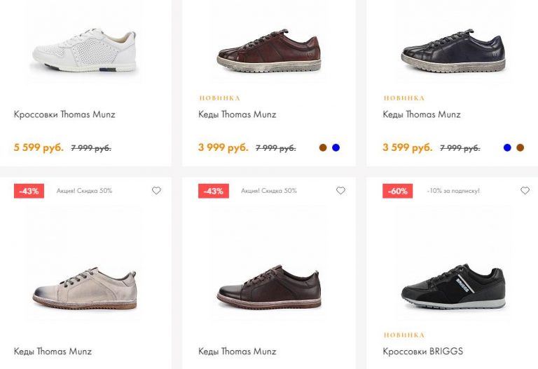Select blue color swatch on 3 999 руб. item
Image resolution: width=538 pixels, height=369 pixels.
coord(336,148)
